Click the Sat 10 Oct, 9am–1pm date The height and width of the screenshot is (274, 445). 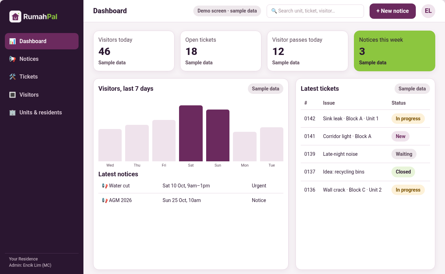coord(186,186)
